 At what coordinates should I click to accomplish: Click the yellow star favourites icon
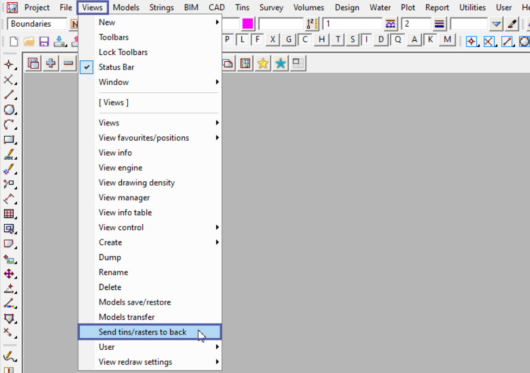tap(263, 64)
